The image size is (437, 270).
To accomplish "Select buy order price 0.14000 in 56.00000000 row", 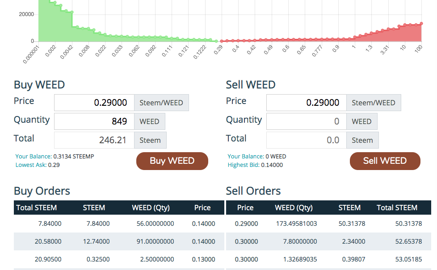I will [x=203, y=224].
